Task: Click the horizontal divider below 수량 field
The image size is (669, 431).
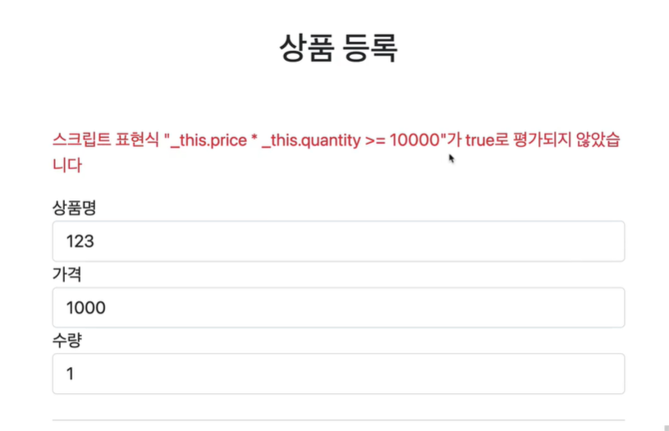Action: [338, 420]
